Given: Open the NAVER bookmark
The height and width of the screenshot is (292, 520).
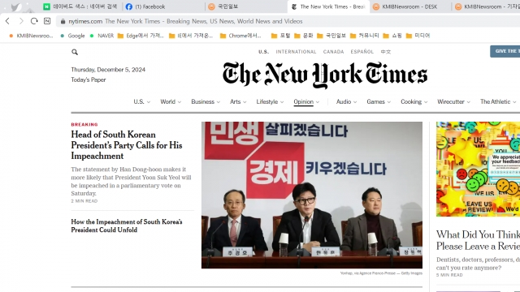Looking at the screenshot, I should [x=102, y=36].
